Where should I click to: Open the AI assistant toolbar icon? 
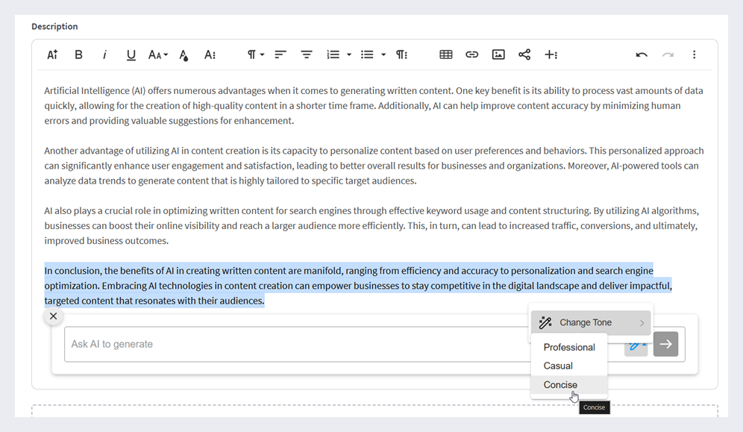(53, 55)
